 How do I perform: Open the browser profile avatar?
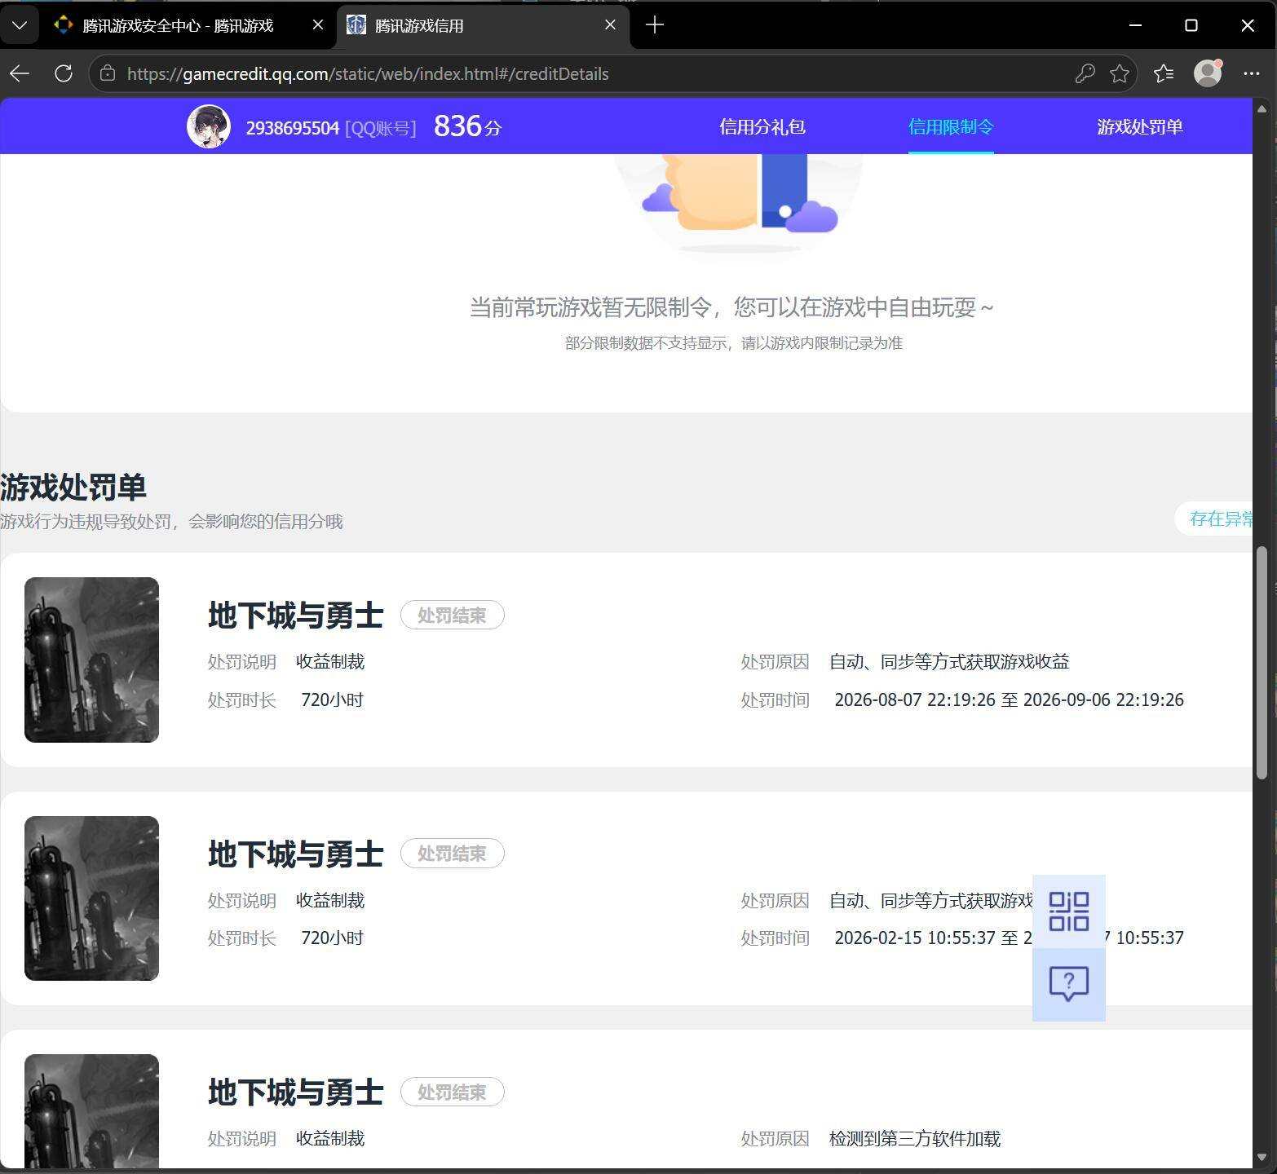[1208, 73]
